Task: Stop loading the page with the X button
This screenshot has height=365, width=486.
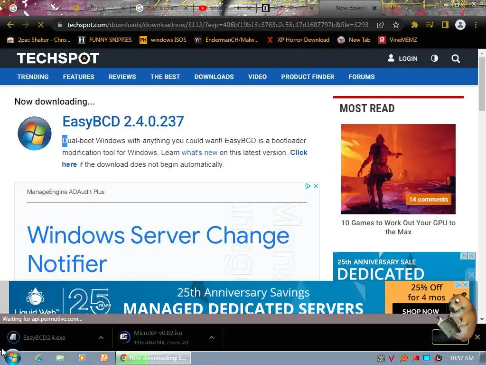Action: coord(41,25)
